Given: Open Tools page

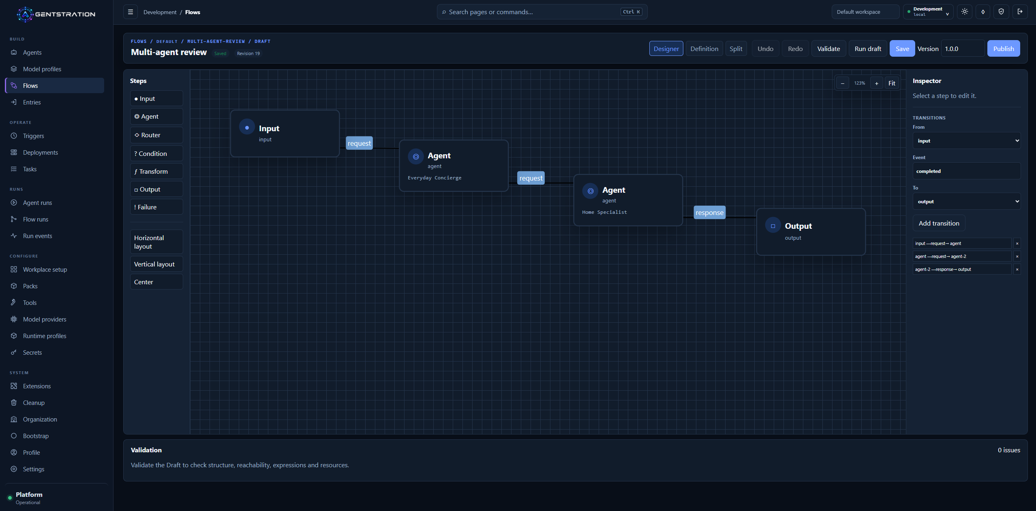Looking at the screenshot, I should tap(54, 302).
